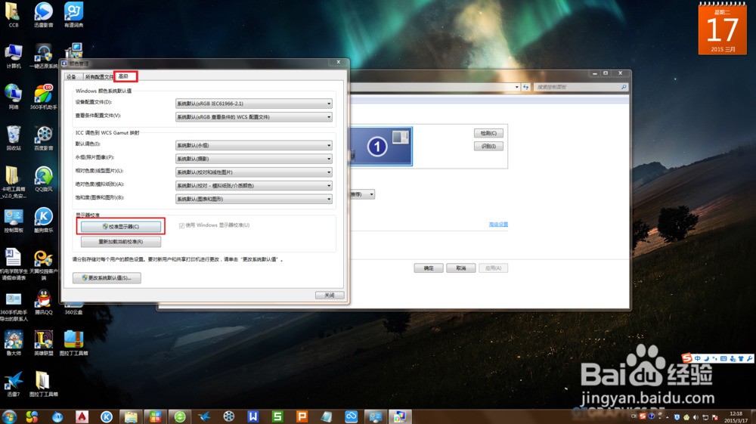Open the 迅雷影音 desktop icon
756x424 pixels.
[x=44, y=12]
